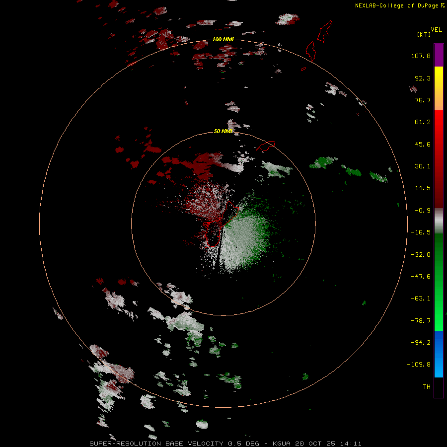Click the Super-Resolution Base Velocity caption
The width and height of the screenshot is (447, 447).
[225, 444]
